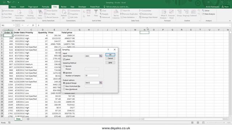Screen dimensions: 232x130
Task: Click the Order ID header cell
Action: pyautogui.click(x=8, y=32)
